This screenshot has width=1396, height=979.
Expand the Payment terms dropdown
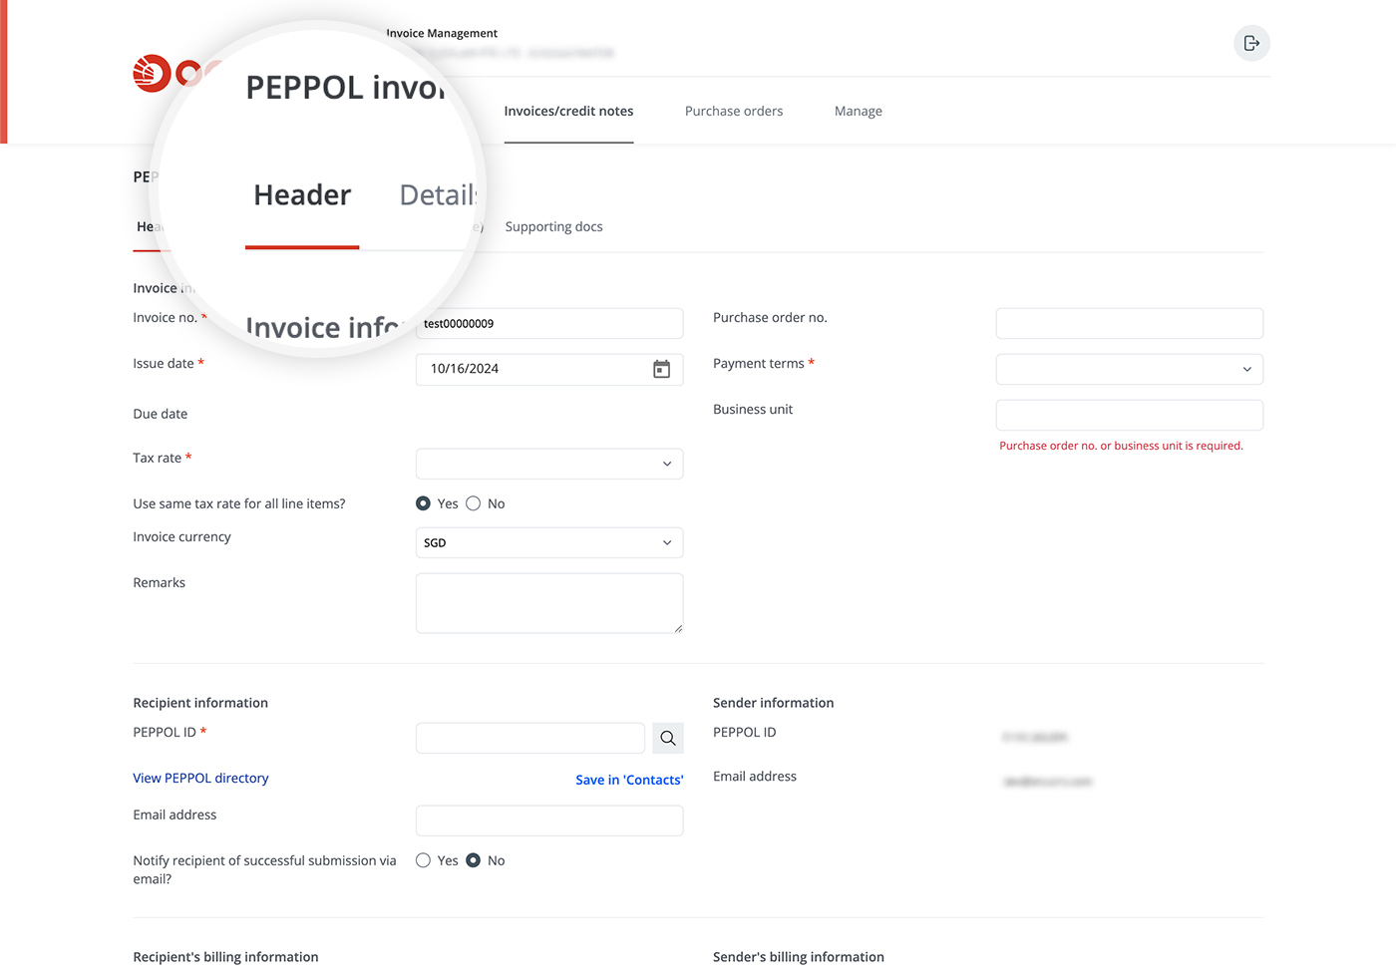(1130, 369)
